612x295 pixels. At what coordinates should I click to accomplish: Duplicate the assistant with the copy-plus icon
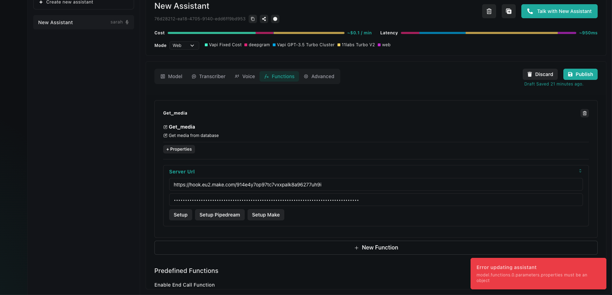pos(509,11)
